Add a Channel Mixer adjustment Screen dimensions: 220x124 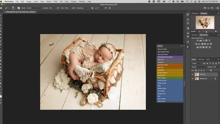point(208,44)
